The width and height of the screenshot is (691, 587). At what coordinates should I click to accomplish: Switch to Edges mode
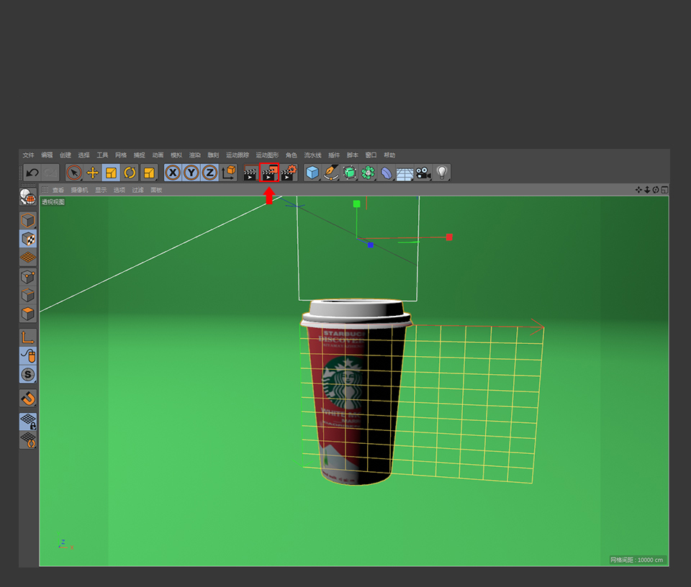(28, 296)
